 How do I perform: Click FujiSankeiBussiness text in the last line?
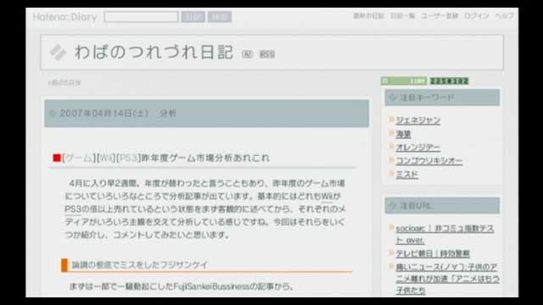click(x=211, y=286)
